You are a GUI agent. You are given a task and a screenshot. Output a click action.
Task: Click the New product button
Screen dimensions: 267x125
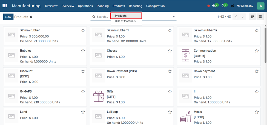pyautogui.click(x=8, y=17)
